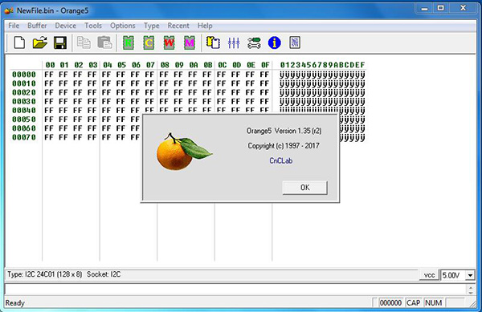Click the log message field above status bar
This screenshot has width=482, height=312.
(x=235, y=290)
